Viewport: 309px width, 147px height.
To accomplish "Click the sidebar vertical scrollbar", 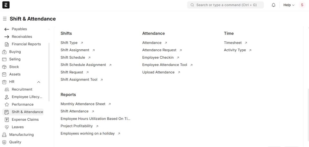I will click(49, 72).
